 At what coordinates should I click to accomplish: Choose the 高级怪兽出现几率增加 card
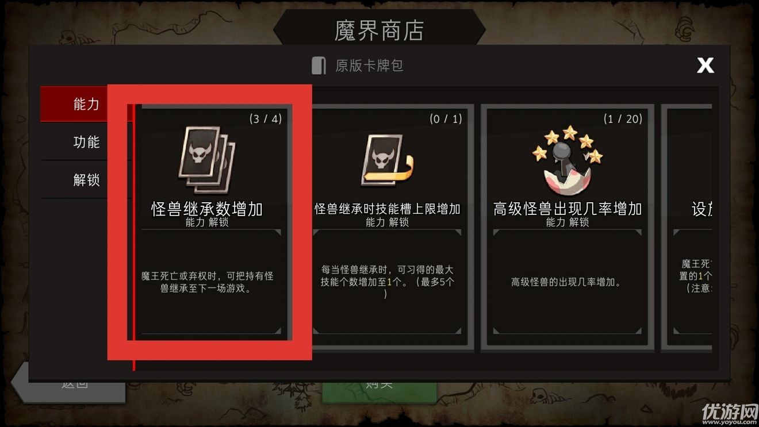[x=568, y=225]
